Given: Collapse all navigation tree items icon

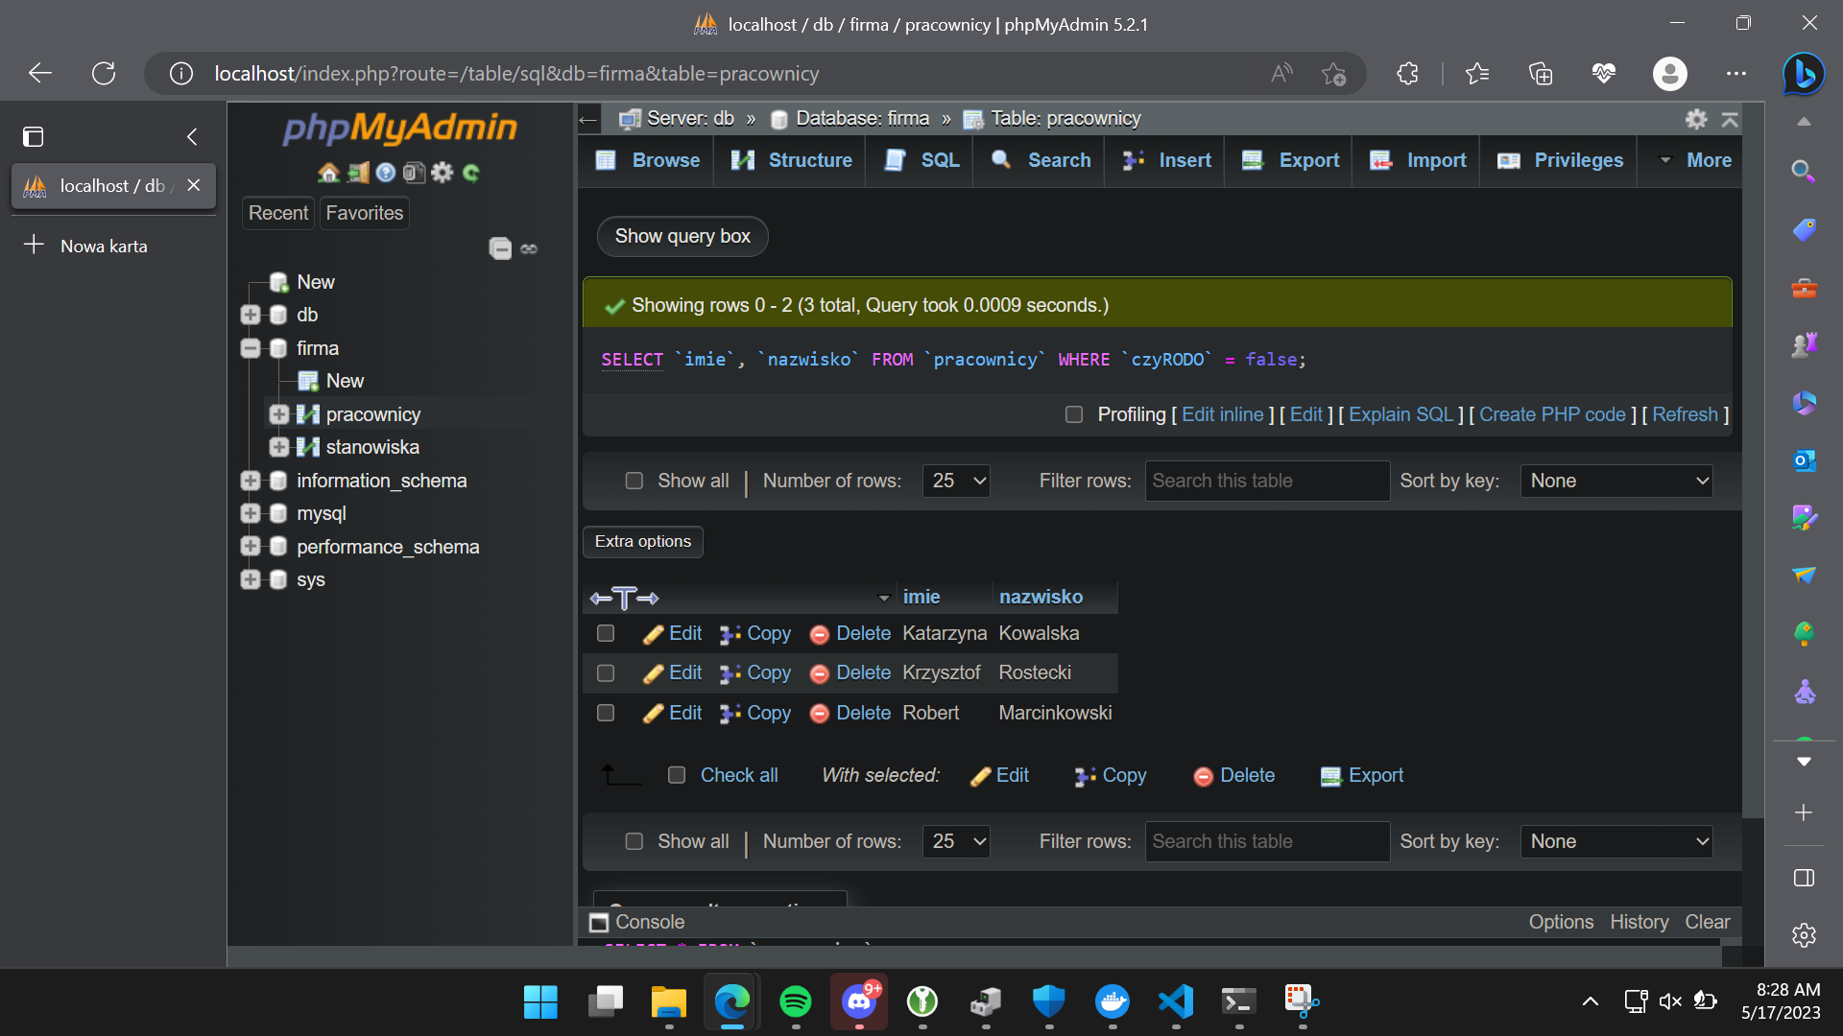Looking at the screenshot, I should coord(500,248).
